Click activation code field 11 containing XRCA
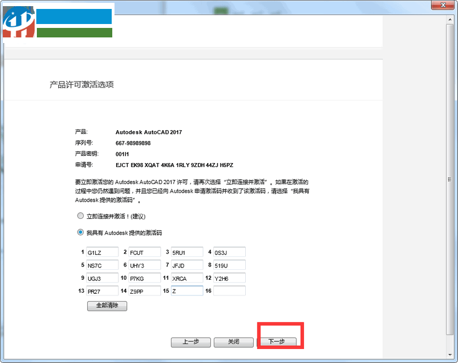The height and width of the screenshot is (363, 458). click(x=187, y=278)
